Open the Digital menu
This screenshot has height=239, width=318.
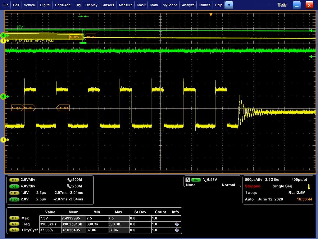coord(45,5)
